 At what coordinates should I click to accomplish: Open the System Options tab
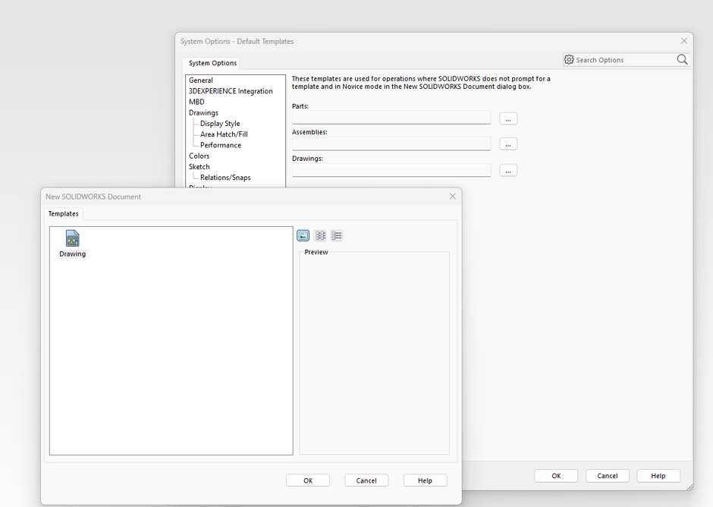pos(212,63)
